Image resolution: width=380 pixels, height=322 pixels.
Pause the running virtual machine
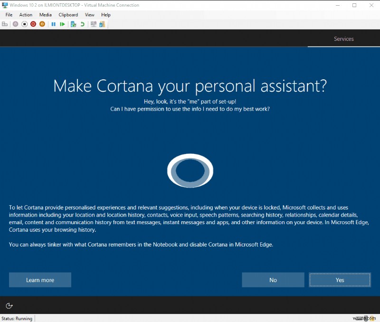click(x=53, y=24)
